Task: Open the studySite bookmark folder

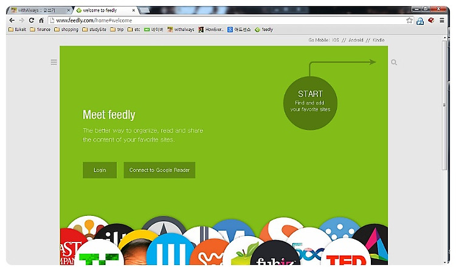Action: (x=94, y=30)
